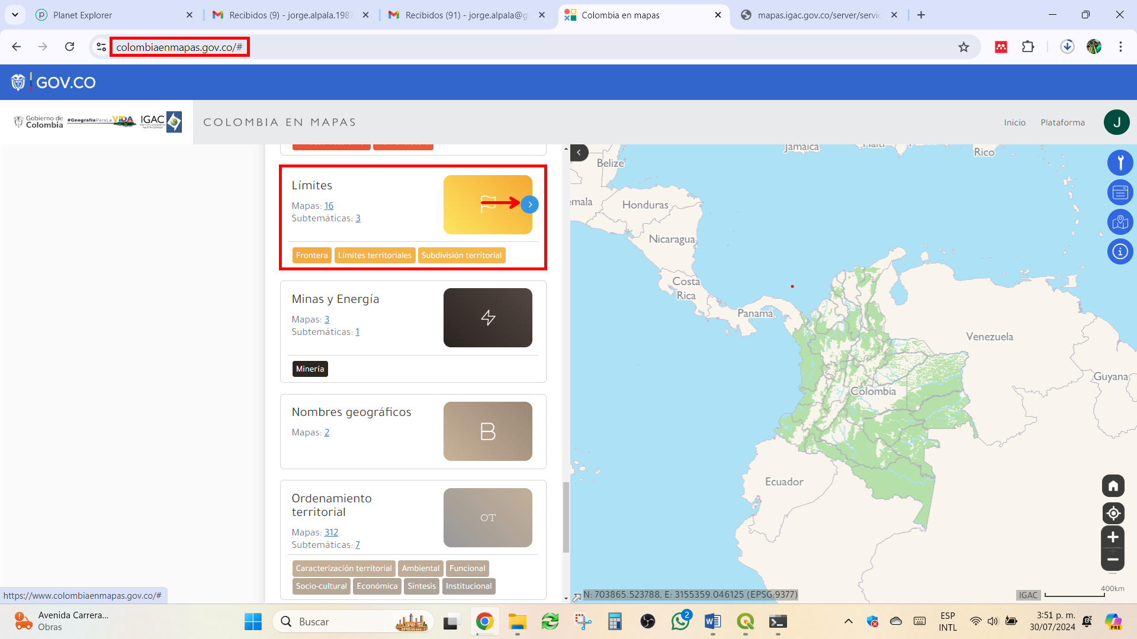This screenshot has height=639, width=1137.
Task: Open Plataforma in the header menu
Action: (1062, 122)
